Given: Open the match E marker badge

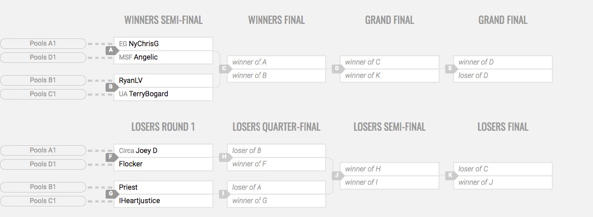Looking at the screenshot, I should (x=451, y=68).
